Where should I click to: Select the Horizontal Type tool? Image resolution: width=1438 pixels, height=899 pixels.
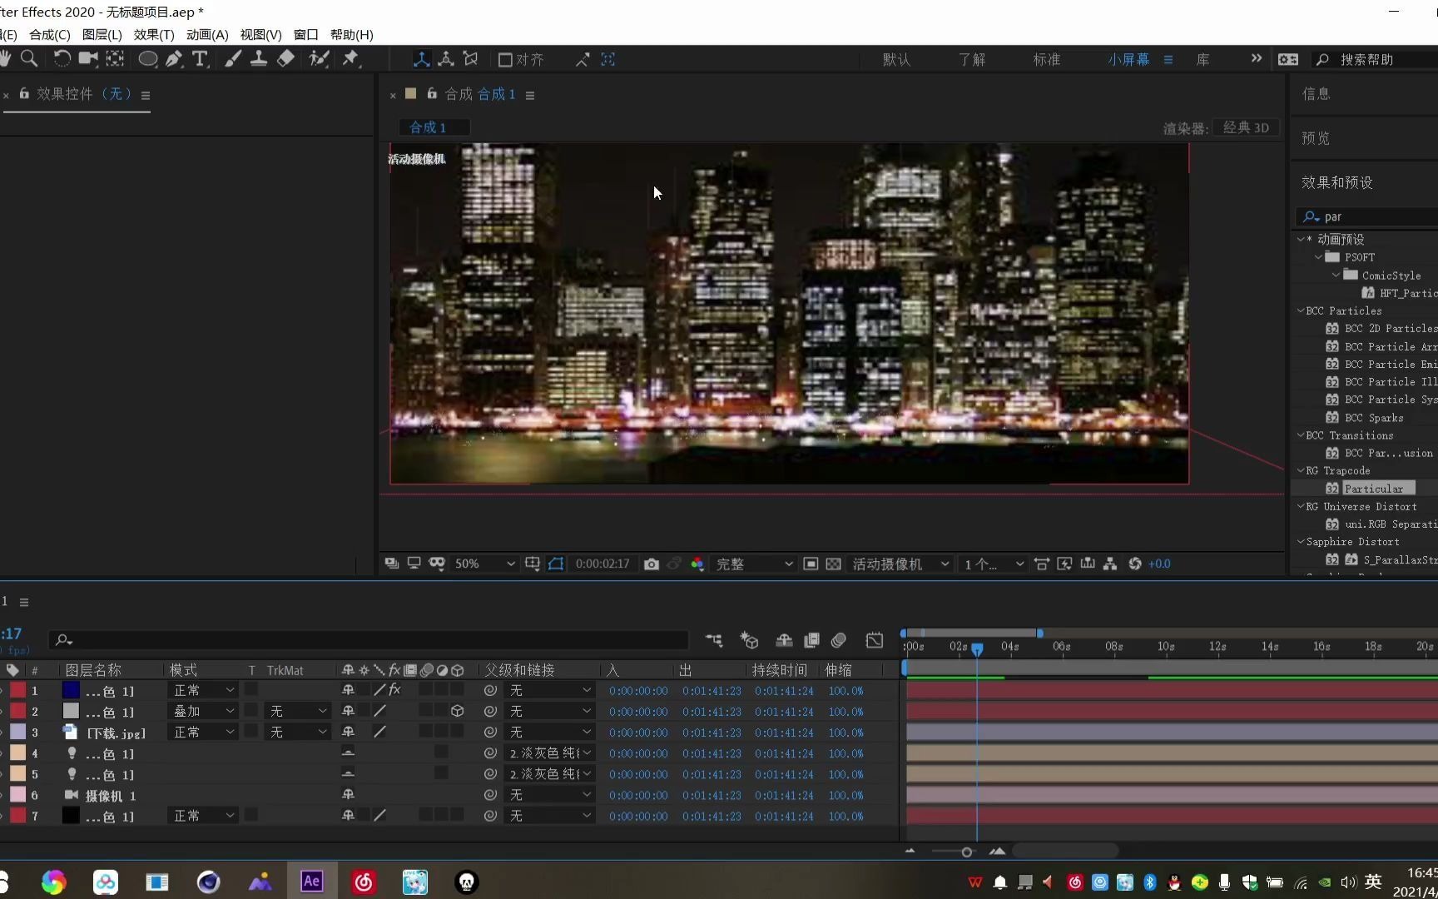tap(200, 59)
